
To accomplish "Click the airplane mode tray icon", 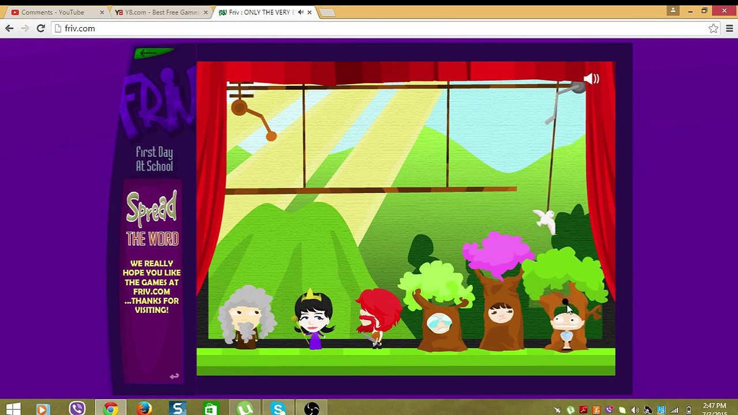I will [x=557, y=410].
